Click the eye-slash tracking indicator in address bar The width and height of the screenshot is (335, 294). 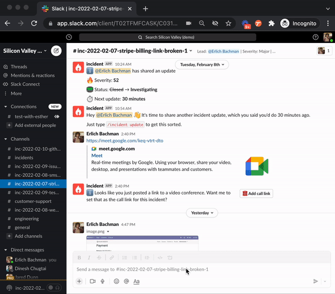[215, 23]
